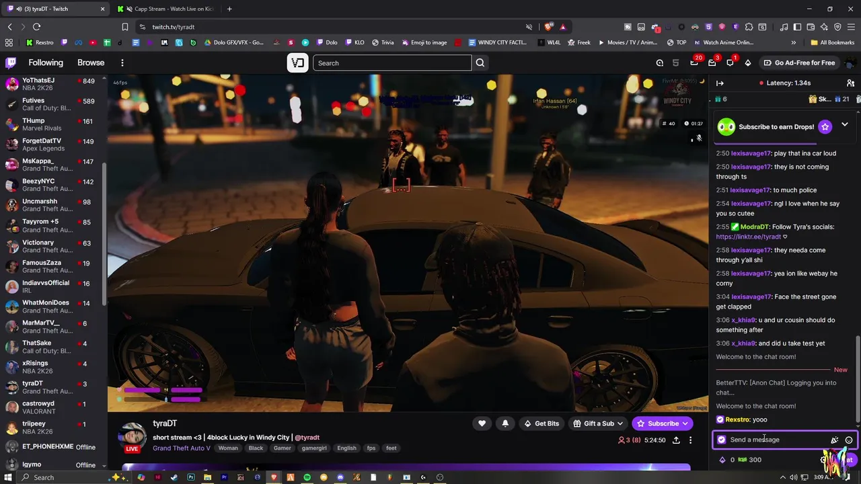Switch to the tyraDT Twitch browser tab
The image size is (861, 484).
[55, 9]
